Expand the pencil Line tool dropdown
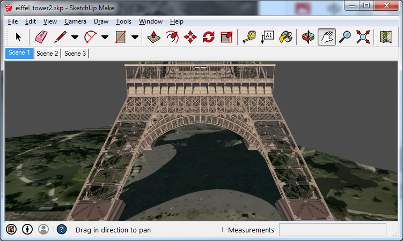This screenshot has height=241, width=403. [x=75, y=37]
